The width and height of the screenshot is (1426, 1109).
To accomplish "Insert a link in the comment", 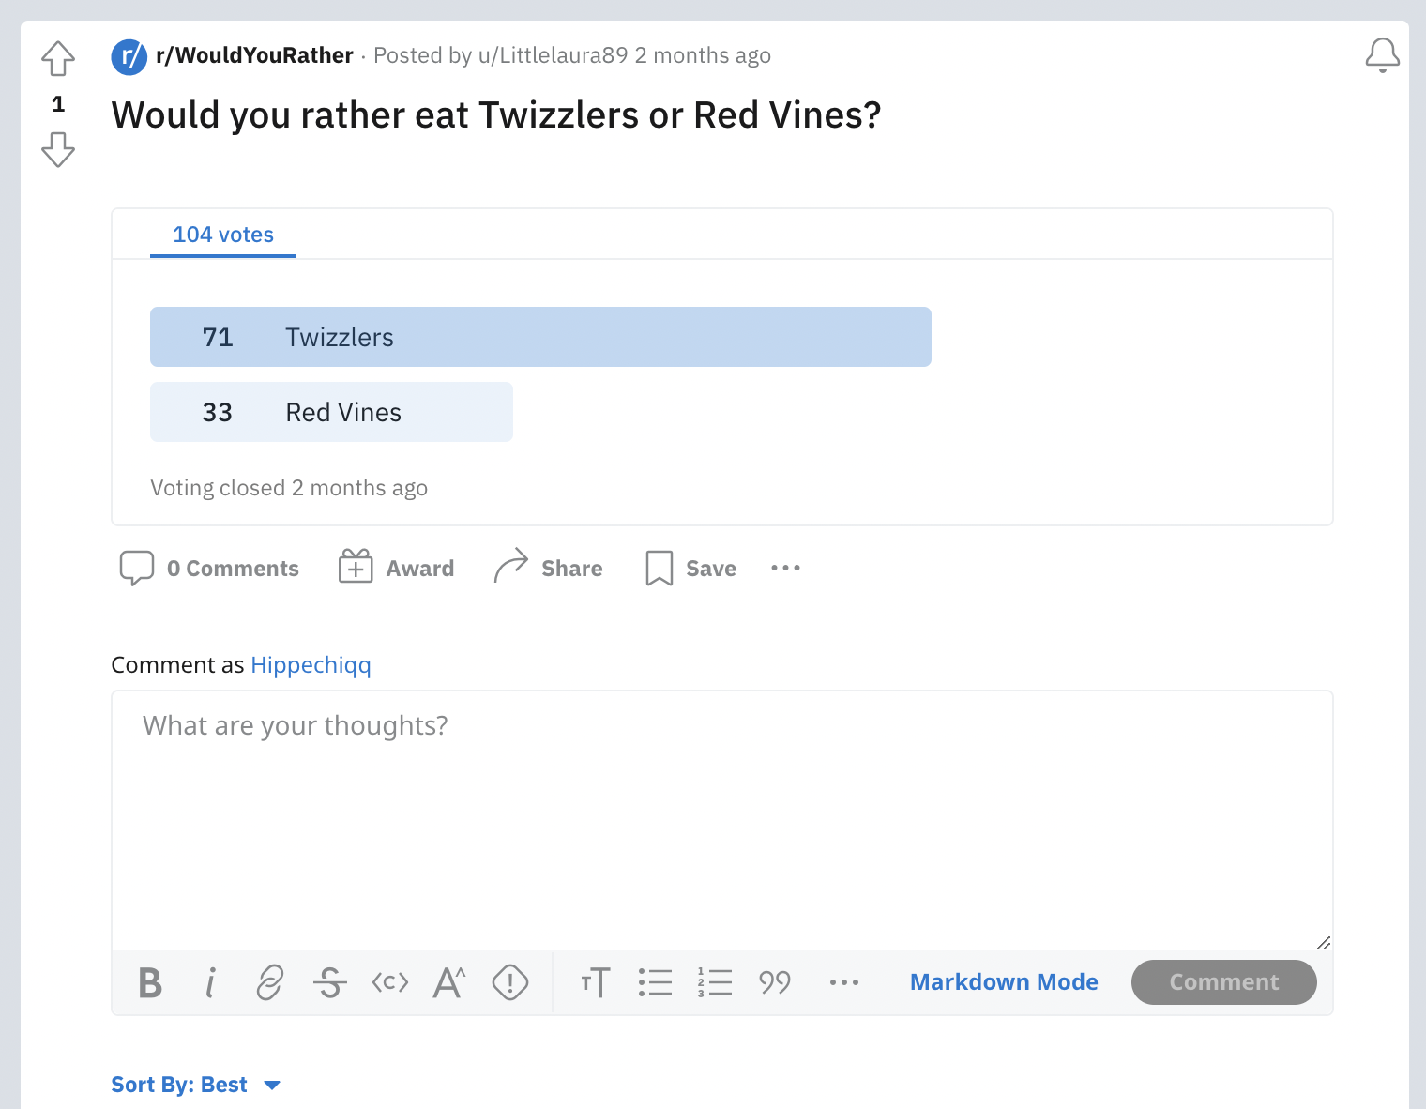I will coord(270,982).
